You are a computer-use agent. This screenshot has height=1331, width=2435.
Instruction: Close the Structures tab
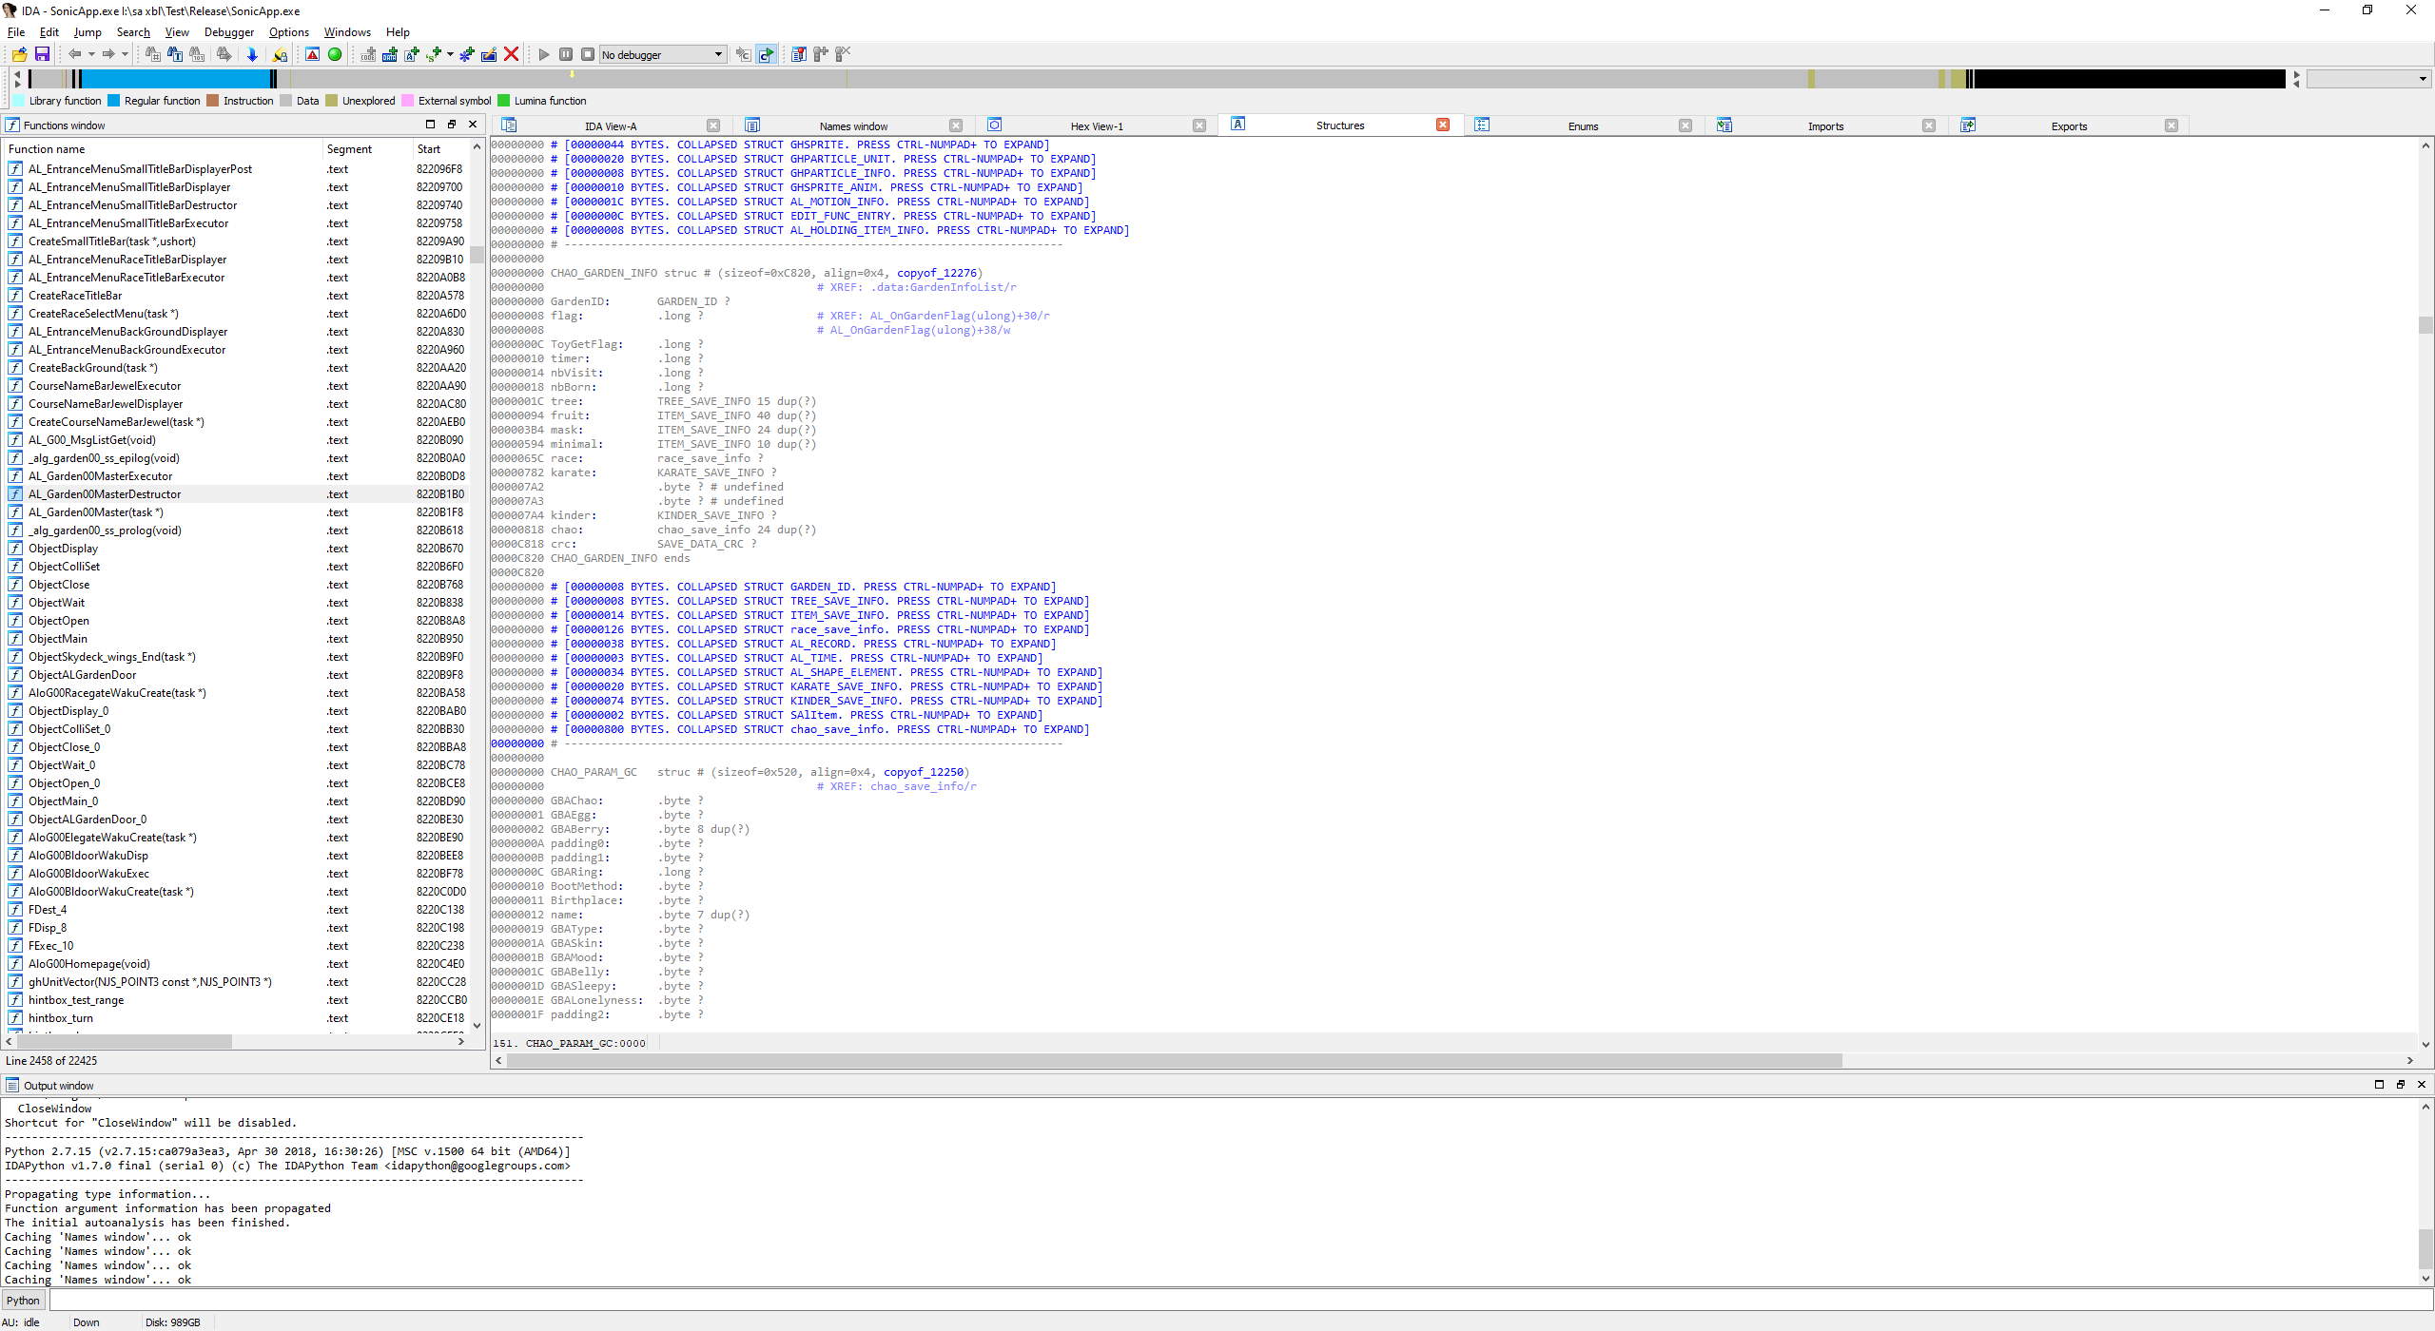click(1443, 125)
